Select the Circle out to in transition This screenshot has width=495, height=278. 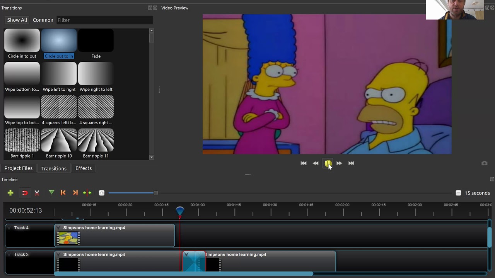[59, 44]
